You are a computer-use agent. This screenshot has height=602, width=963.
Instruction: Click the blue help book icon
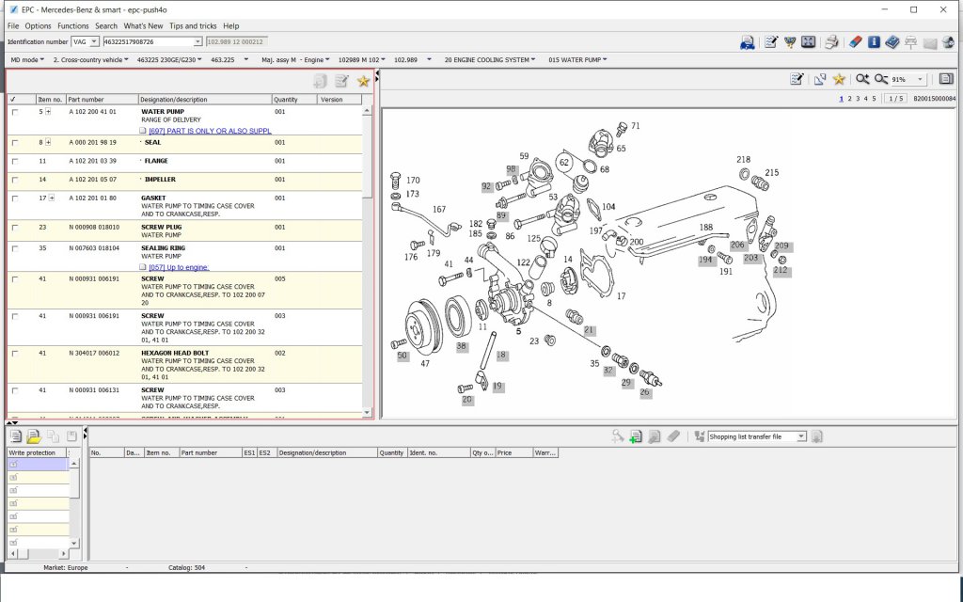point(892,42)
